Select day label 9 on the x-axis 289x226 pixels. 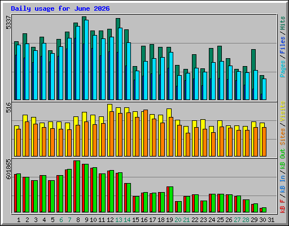[86, 220]
